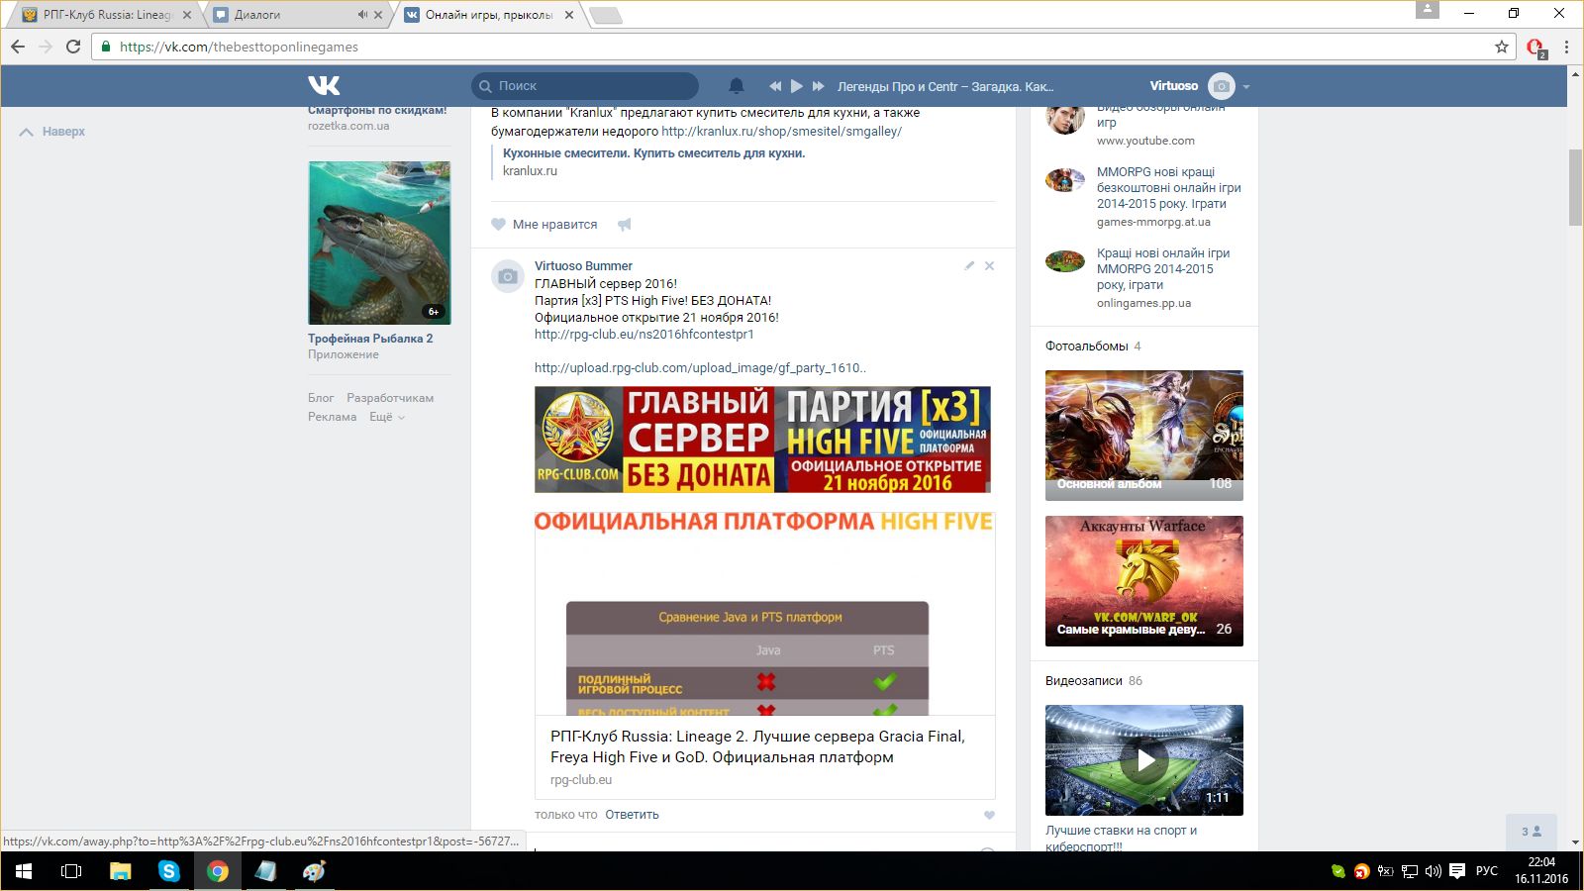Open the Chrome three-dot menu
This screenshot has width=1584, height=891.
tap(1566, 47)
